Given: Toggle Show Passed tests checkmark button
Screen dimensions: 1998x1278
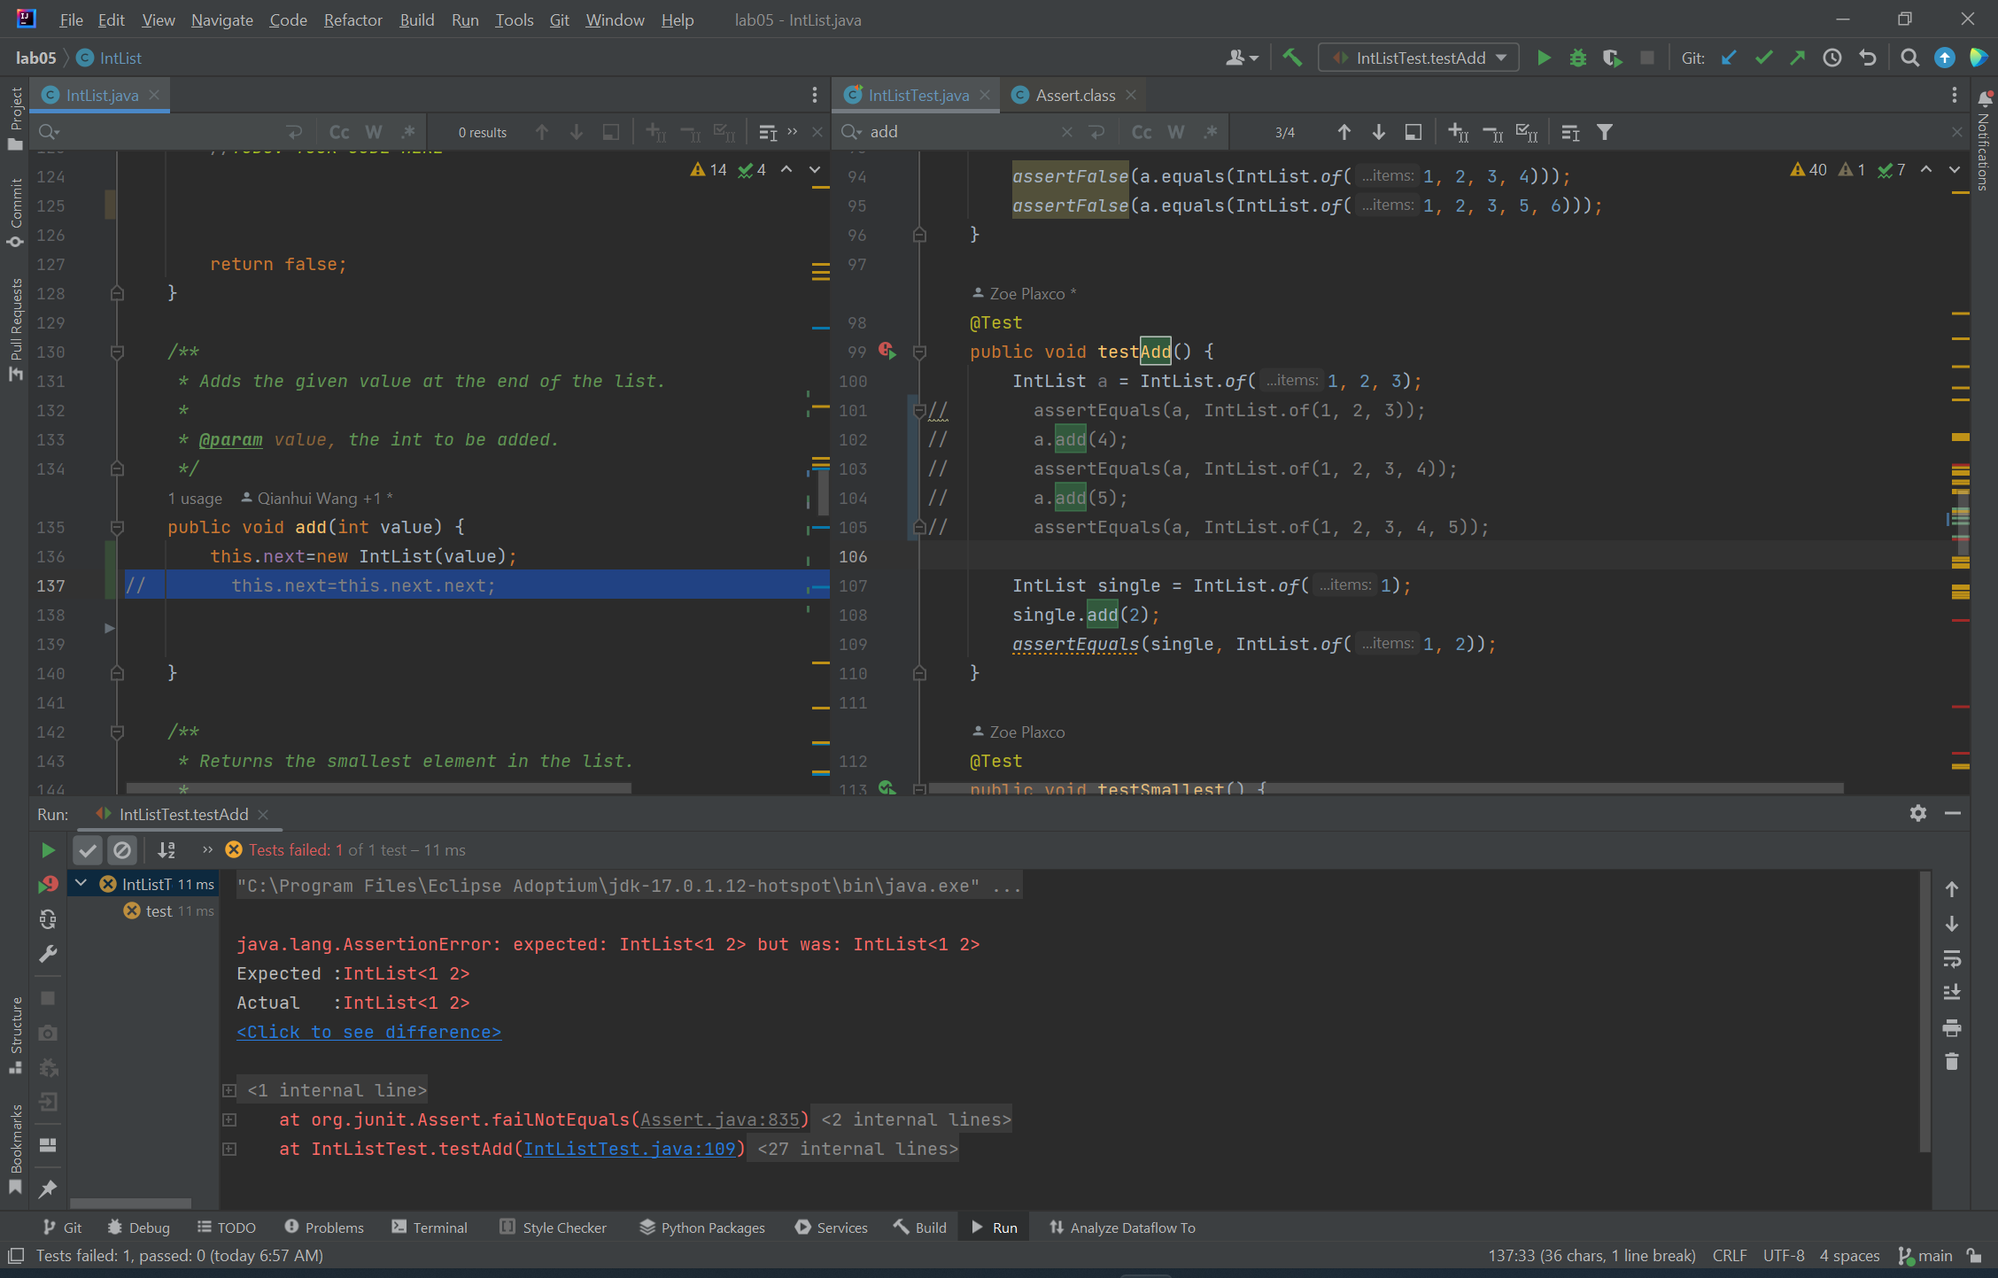Looking at the screenshot, I should 88,850.
